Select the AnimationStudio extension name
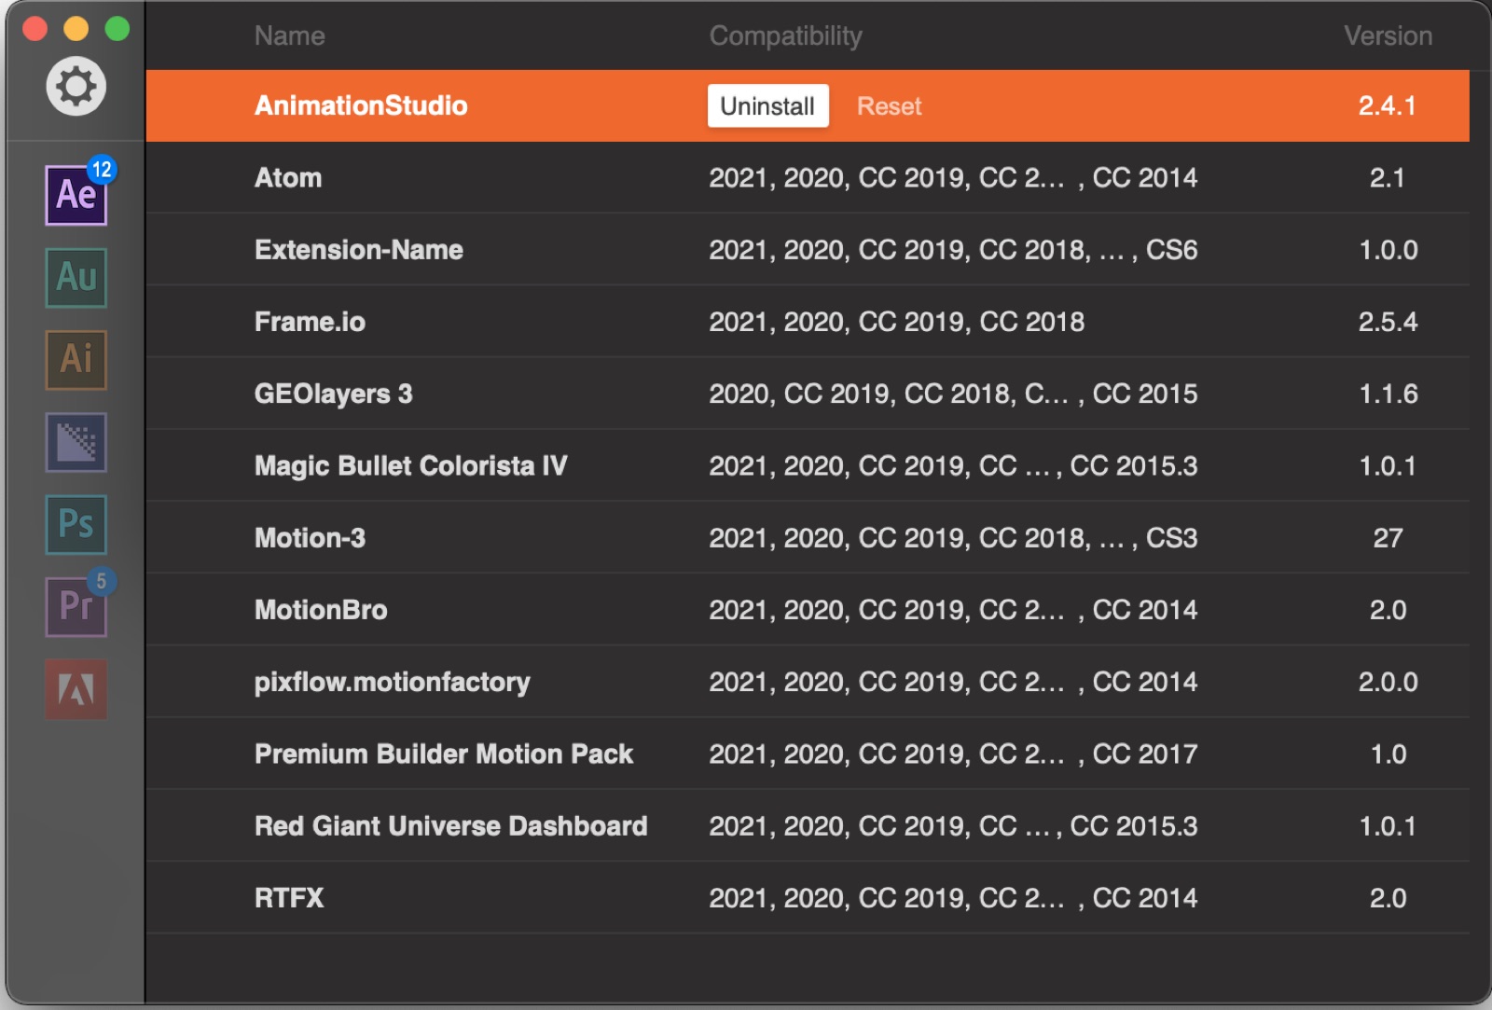Viewport: 1492px width, 1010px height. (361, 105)
